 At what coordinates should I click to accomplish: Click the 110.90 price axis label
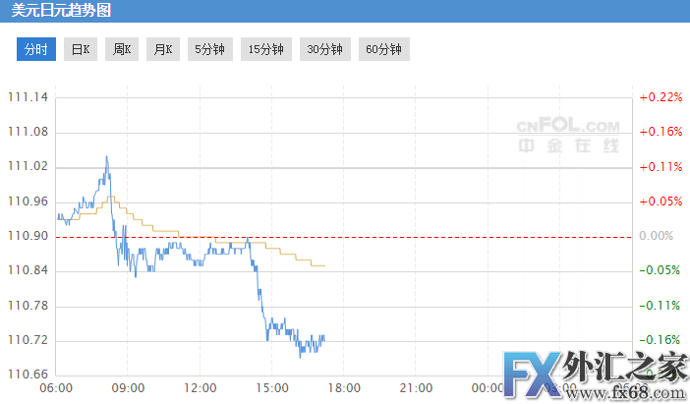28,236
